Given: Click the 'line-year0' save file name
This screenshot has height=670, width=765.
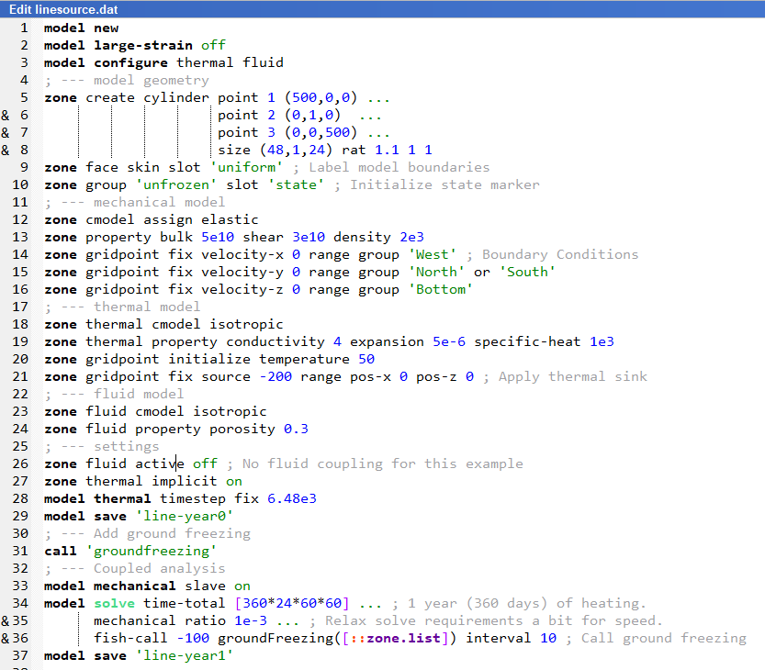Looking at the screenshot, I should (x=185, y=517).
